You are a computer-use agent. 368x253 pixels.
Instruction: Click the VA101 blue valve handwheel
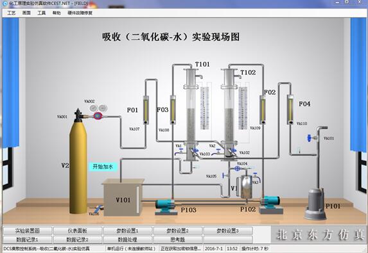click(310, 138)
